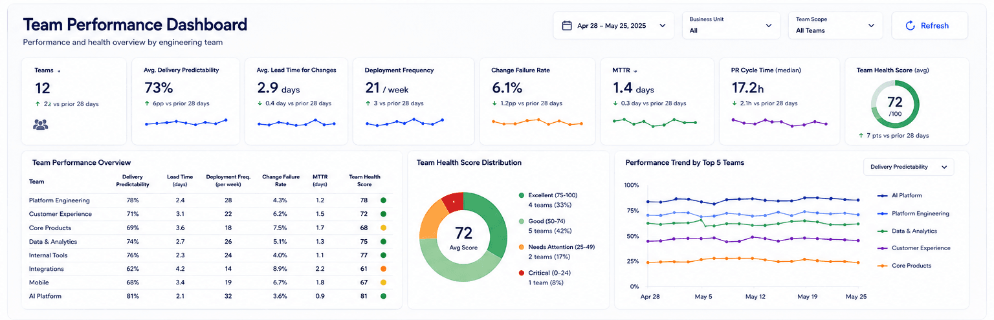Image resolution: width=994 pixels, height=320 pixels.
Task: Click the green status dot for Platform Engineering row
Action: 383,200
